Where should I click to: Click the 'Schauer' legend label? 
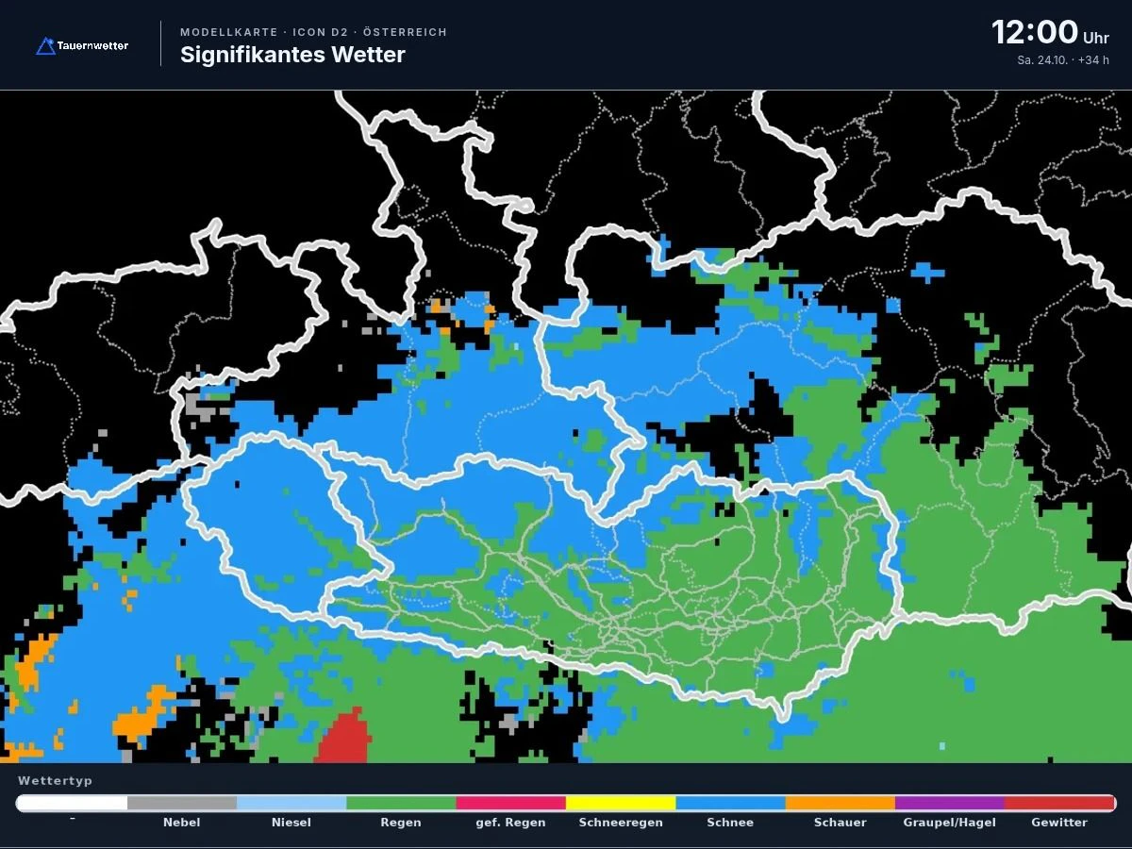(840, 823)
